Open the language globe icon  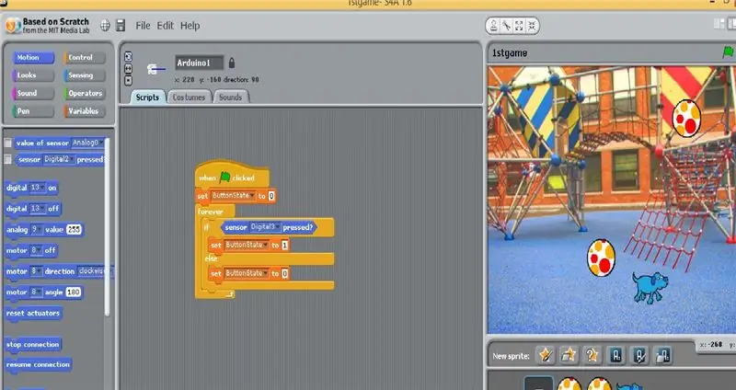pos(105,26)
